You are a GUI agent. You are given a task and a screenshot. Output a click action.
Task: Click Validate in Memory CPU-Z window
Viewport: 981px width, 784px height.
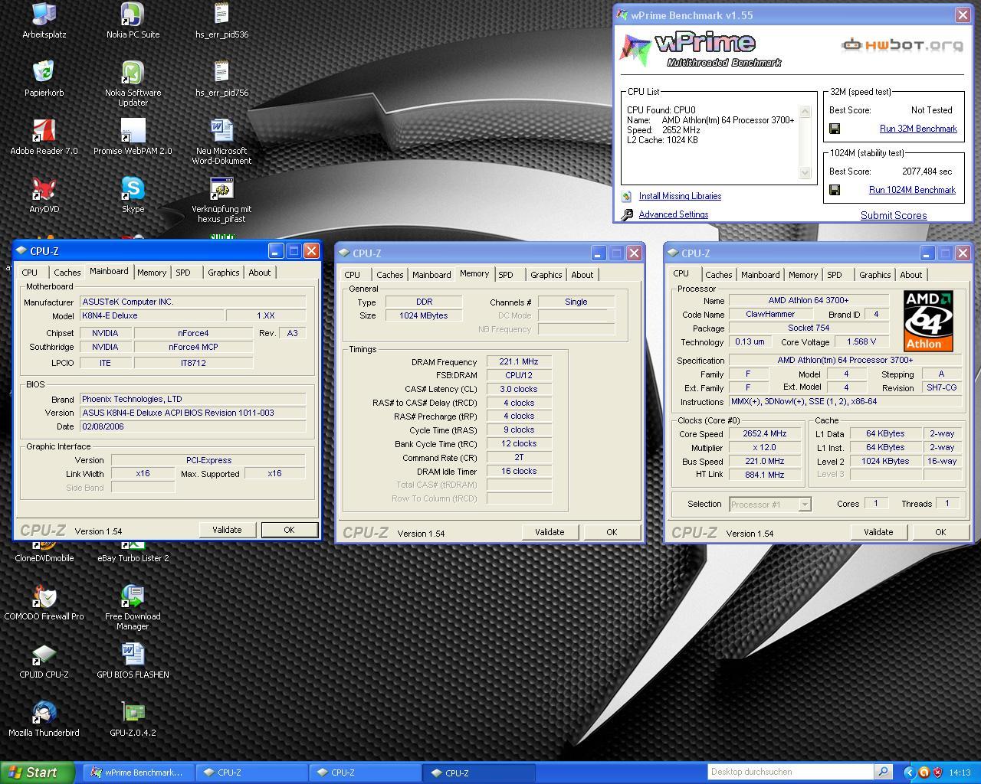550,532
